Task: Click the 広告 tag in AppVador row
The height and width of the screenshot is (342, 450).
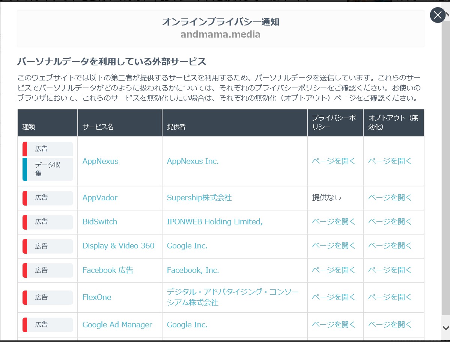Action: click(x=48, y=198)
